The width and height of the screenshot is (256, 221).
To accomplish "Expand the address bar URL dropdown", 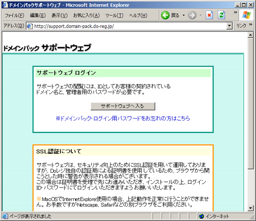I will point(230,26).
